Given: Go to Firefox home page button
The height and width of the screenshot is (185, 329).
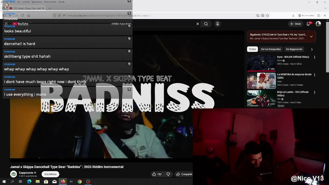Looking at the screenshot, I should (x=29, y=15).
